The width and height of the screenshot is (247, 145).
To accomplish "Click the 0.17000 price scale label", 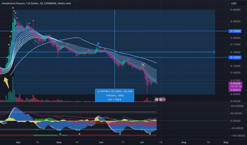I will (x=235, y=45).
